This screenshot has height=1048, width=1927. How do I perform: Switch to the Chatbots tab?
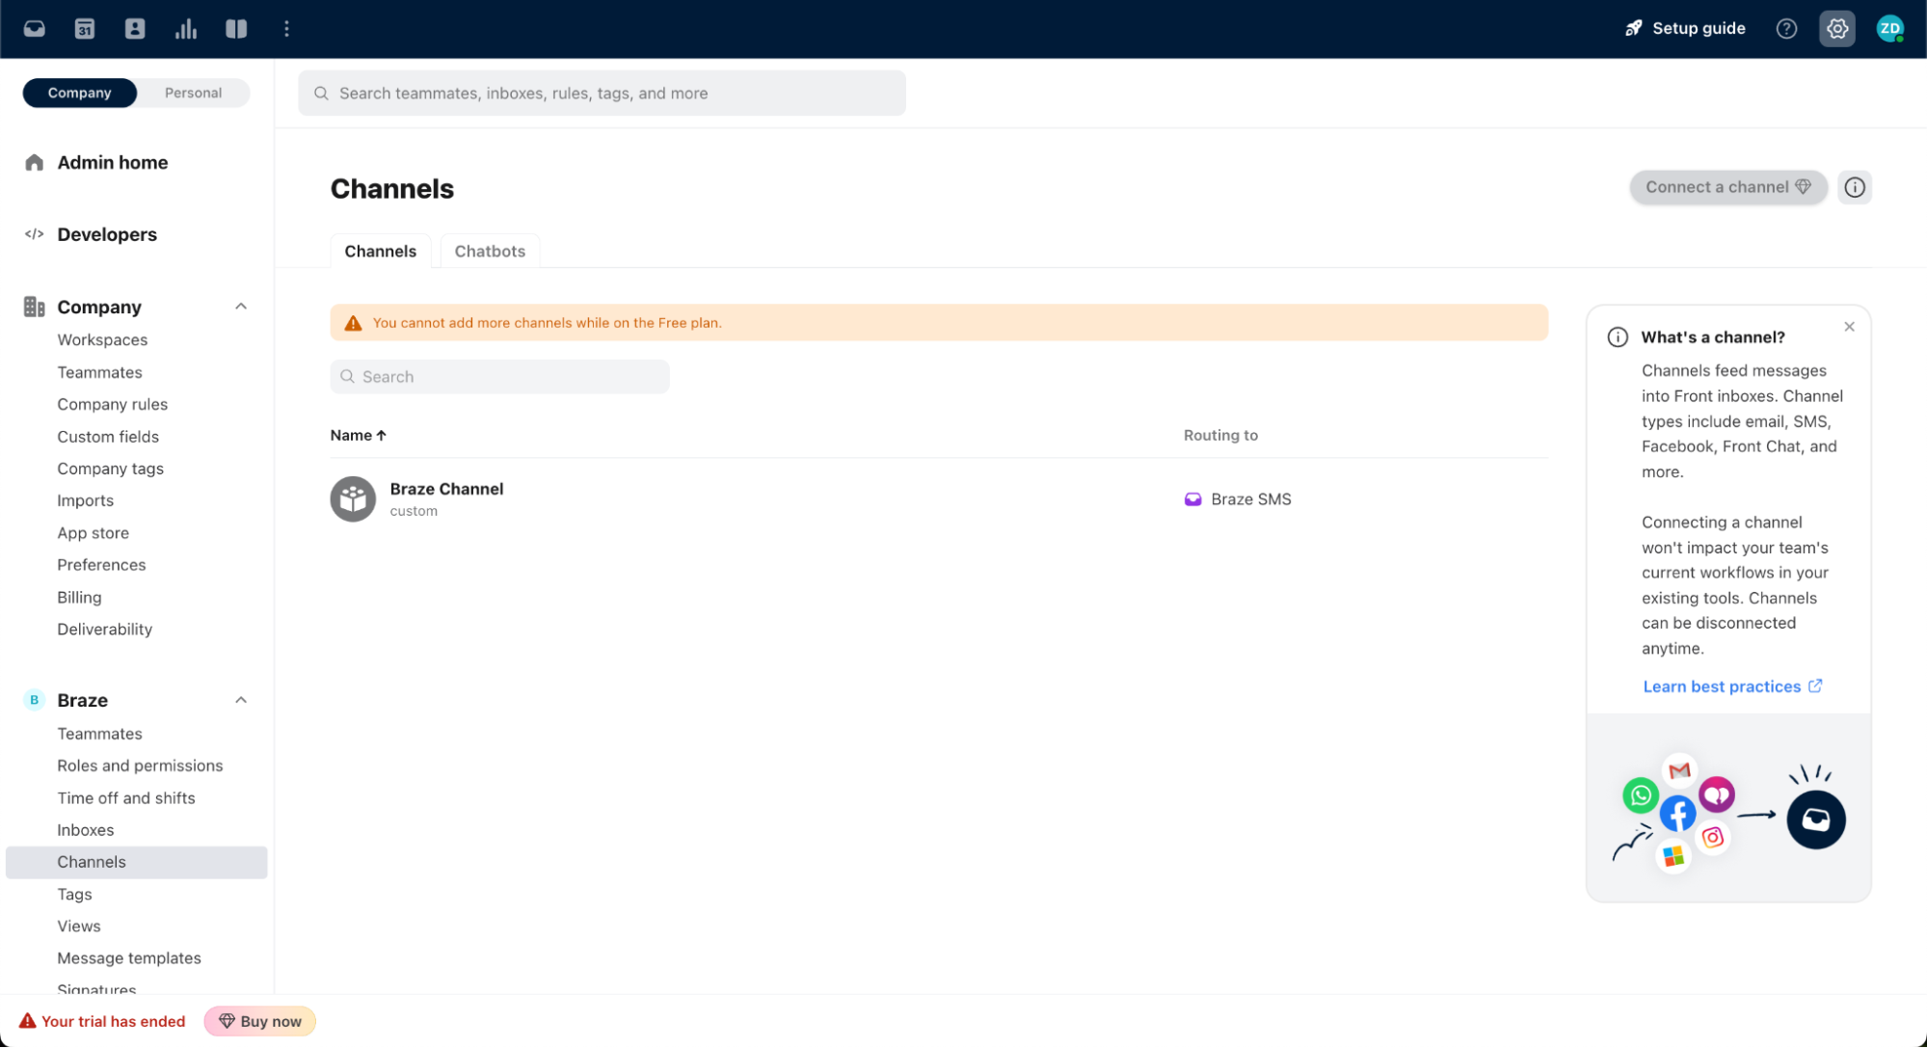tap(489, 251)
